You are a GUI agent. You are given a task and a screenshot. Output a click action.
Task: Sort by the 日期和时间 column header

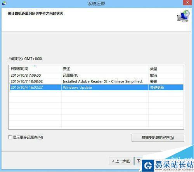coord(35,69)
